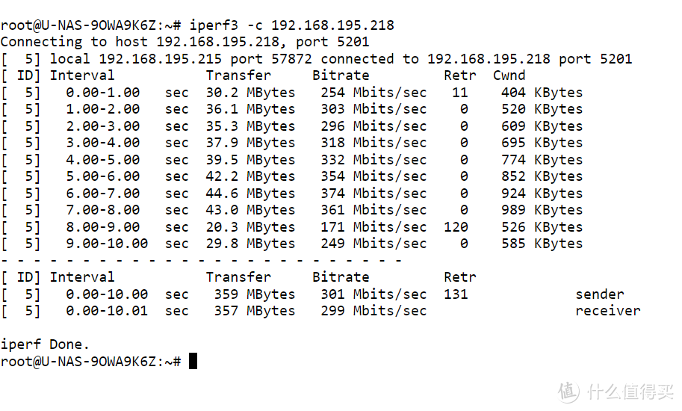Click the iperf3 command text
This screenshot has width=682, height=411.
click(291, 25)
